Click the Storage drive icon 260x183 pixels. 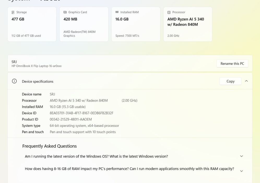(13, 12)
